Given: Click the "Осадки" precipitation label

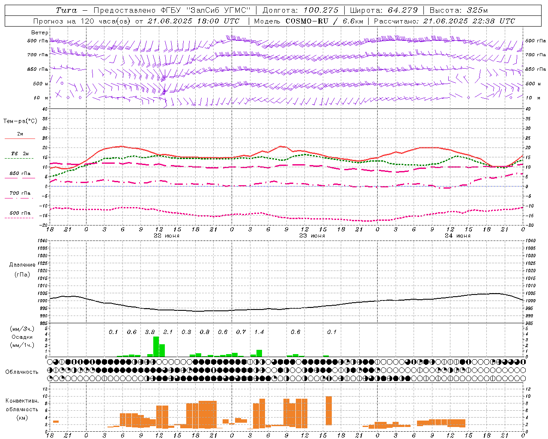Looking at the screenshot, I should [x=22, y=337].
